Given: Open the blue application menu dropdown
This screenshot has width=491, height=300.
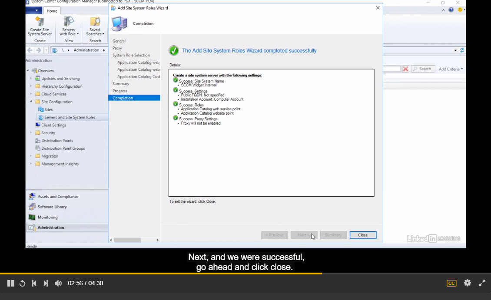Looking at the screenshot, I should [x=34, y=10].
